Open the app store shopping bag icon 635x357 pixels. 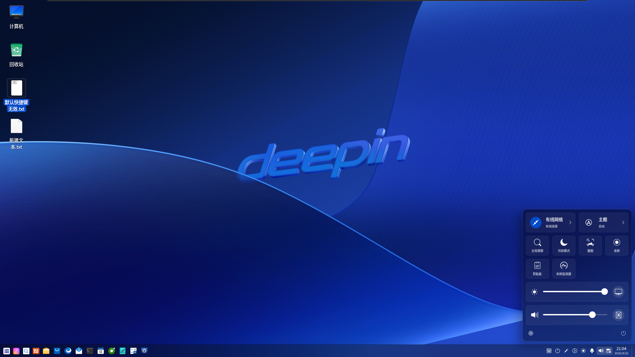coord(57,351)
